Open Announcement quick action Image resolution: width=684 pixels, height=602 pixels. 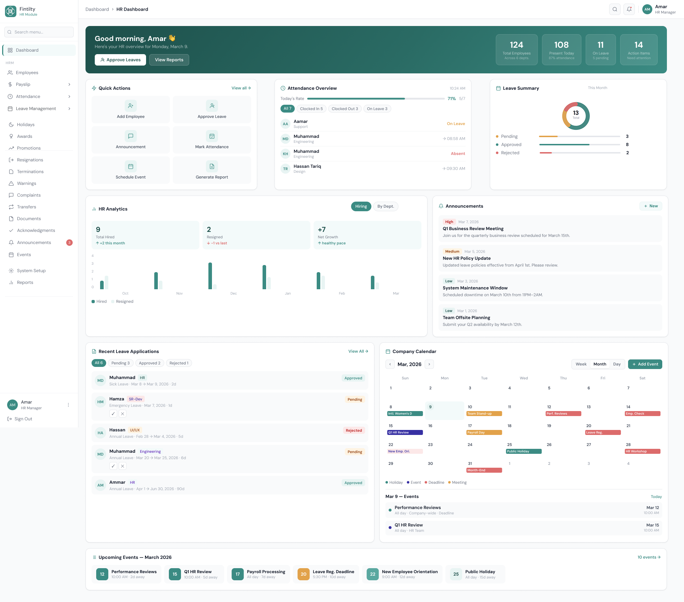(x=131, y=140)
